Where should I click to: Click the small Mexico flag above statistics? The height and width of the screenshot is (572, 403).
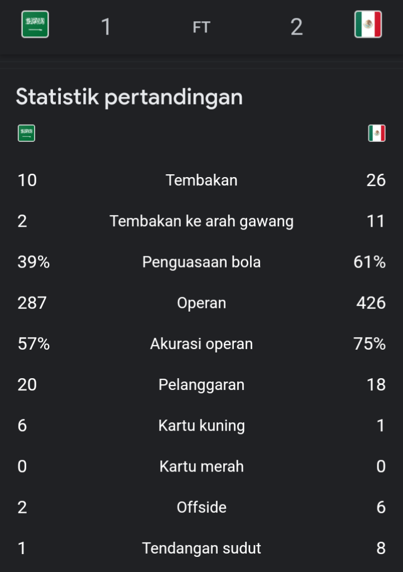pos(377,133)
